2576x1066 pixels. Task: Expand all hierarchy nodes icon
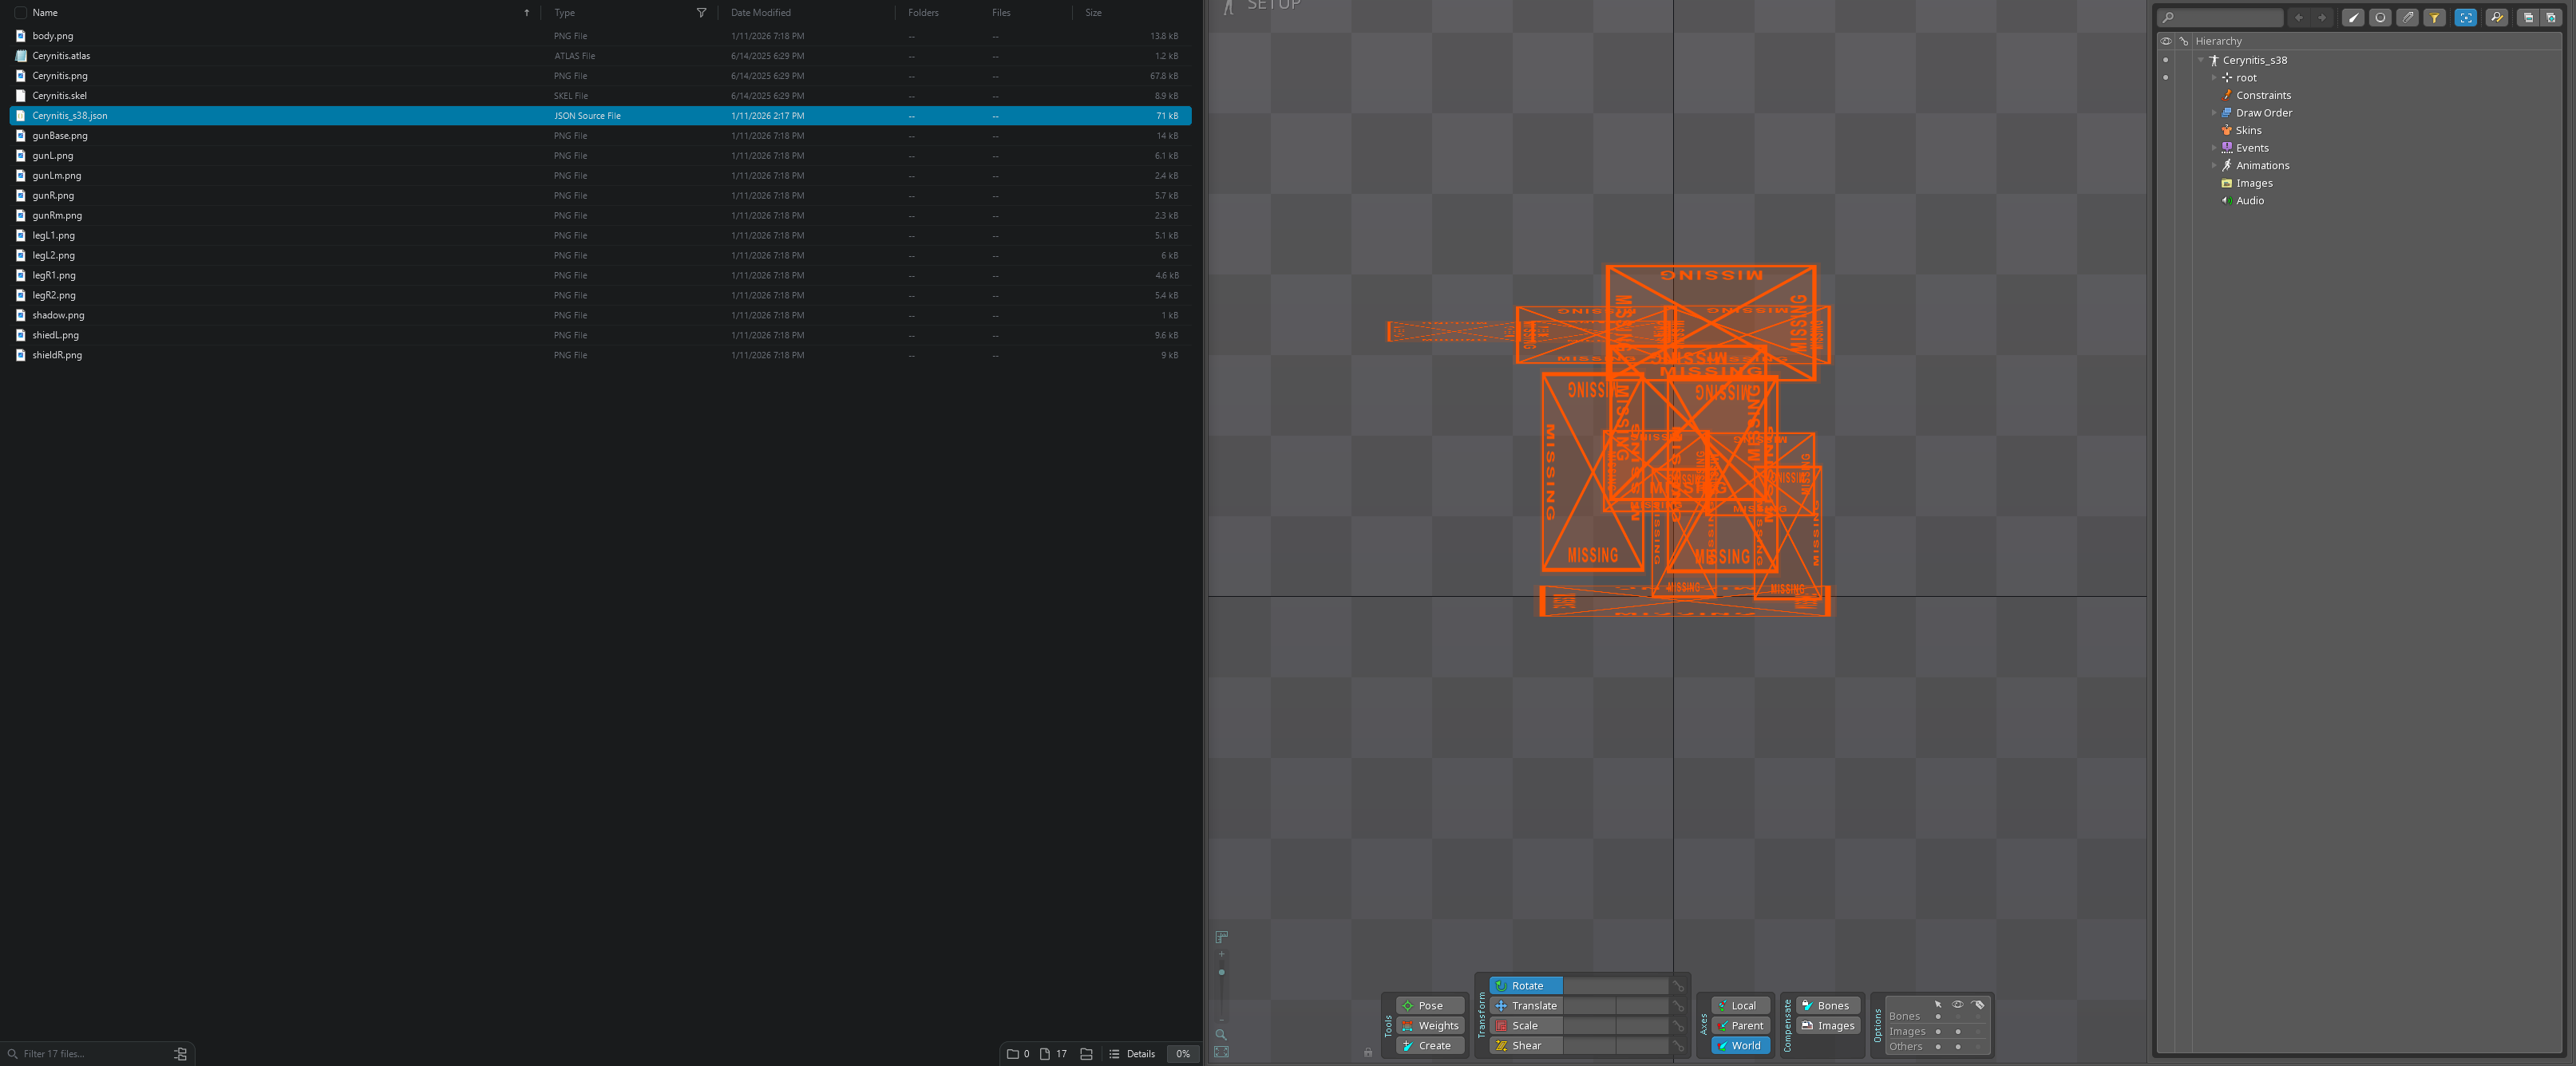click(x=2550, y=17)
